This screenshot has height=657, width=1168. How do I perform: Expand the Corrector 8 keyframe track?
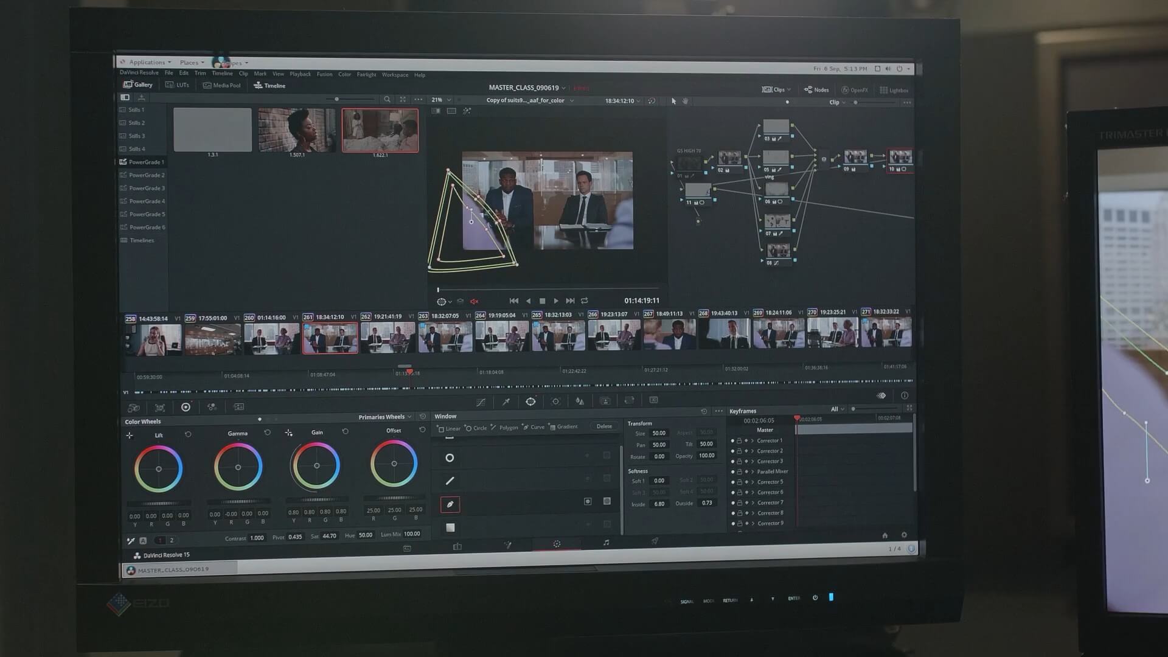click(753, 513)
